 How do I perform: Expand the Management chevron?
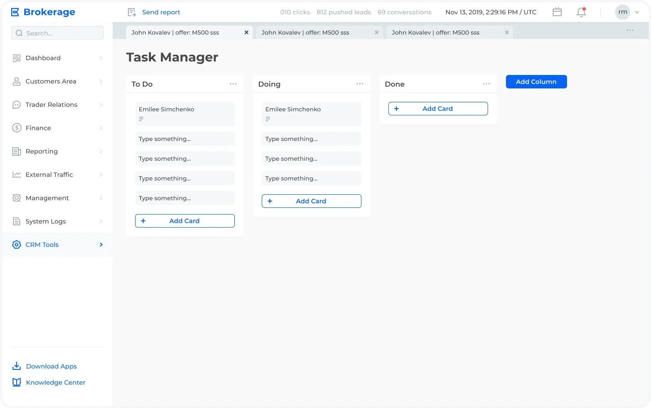tap(101, 198)
